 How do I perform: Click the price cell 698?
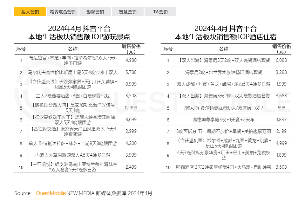pos(281,108)
